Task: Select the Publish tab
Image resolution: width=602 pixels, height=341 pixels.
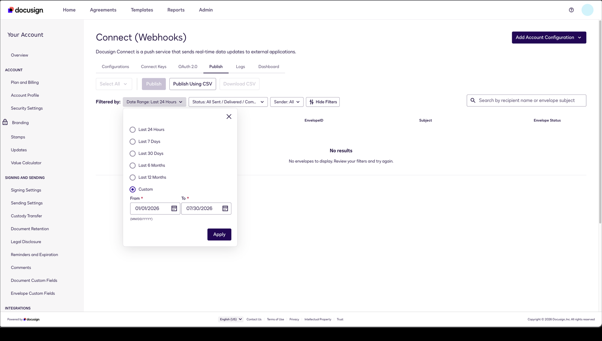Action: 216,67
